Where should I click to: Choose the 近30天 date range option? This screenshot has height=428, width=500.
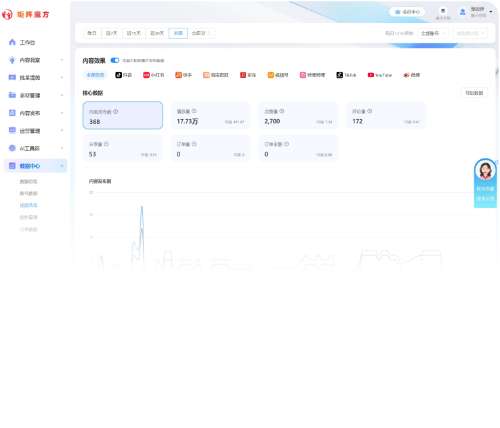(157, 33)
